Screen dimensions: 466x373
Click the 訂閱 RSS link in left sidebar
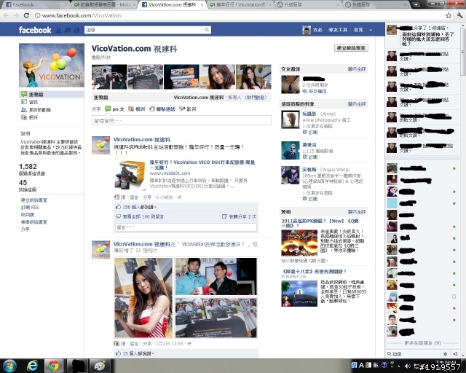30,208
